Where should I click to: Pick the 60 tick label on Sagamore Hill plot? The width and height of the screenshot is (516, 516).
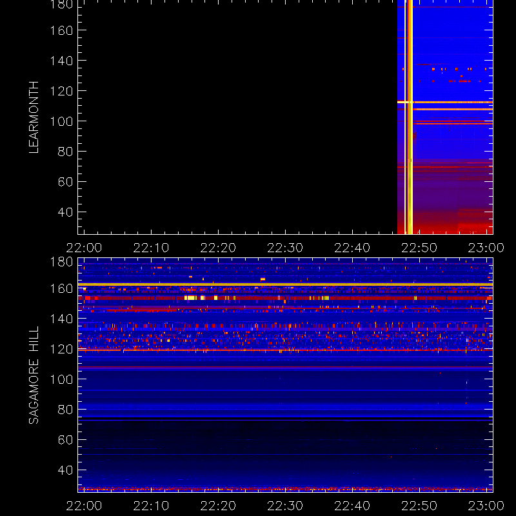[65, 440]
